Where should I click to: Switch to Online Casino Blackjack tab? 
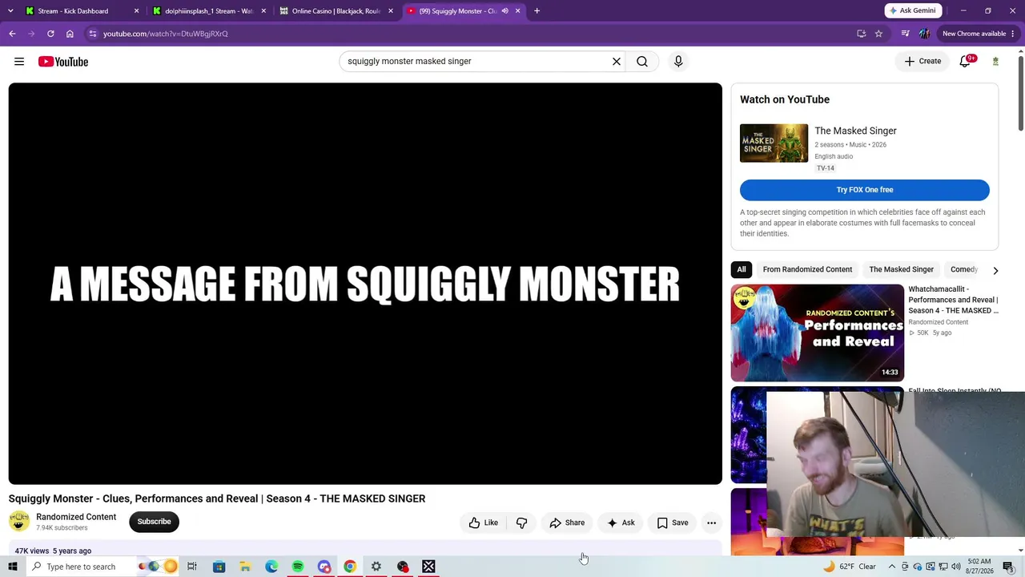coord(336,11)
